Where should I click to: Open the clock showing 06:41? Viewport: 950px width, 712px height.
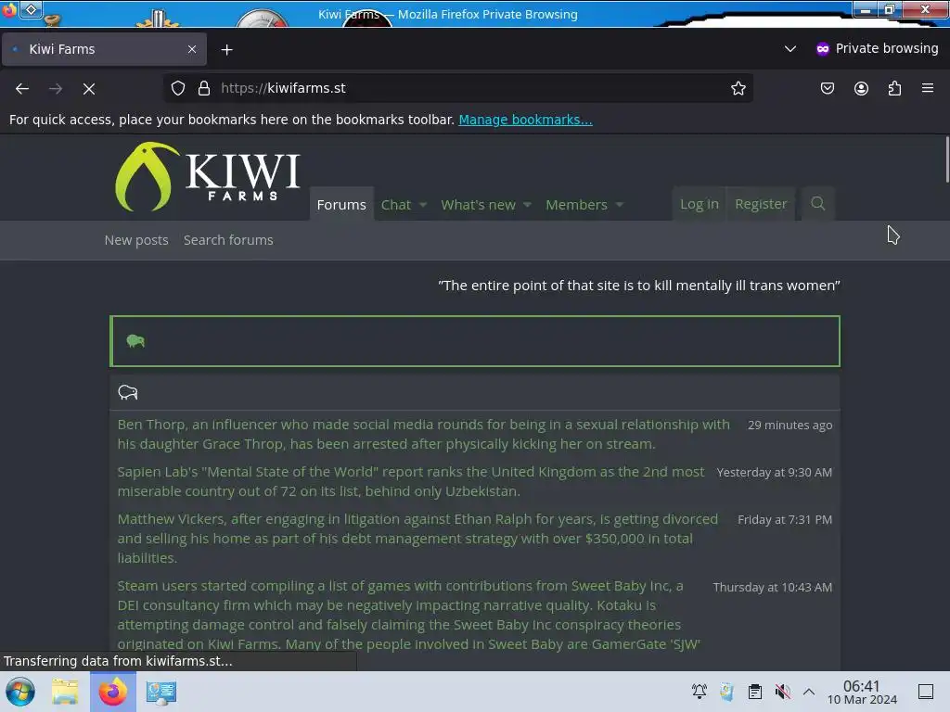(x=862, y=692)
